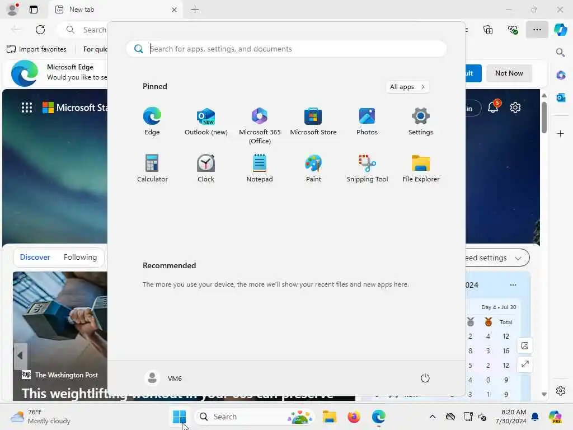Screen dimensions: 573x430
Task: Open the notification bell on taskbar
Action: coord(535,417)
